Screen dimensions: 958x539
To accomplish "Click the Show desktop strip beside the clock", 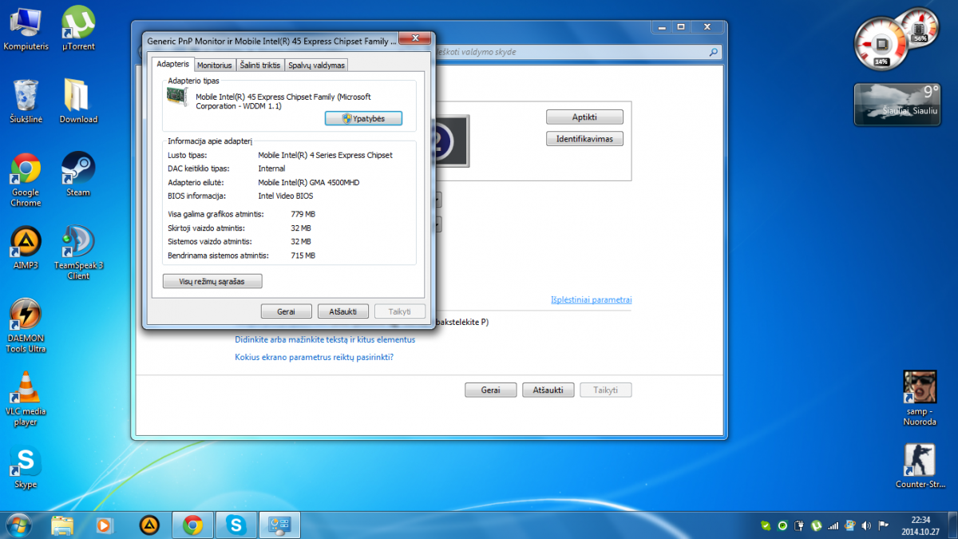I will point(952,525).
